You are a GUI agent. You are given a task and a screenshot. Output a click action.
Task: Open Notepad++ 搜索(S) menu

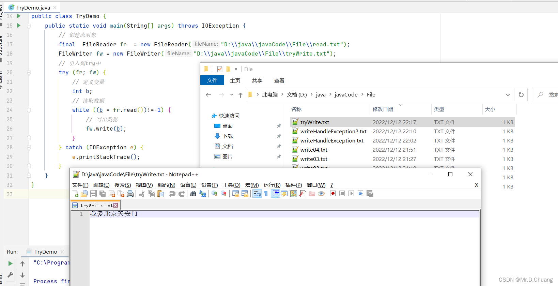click(x=123, y=185)
